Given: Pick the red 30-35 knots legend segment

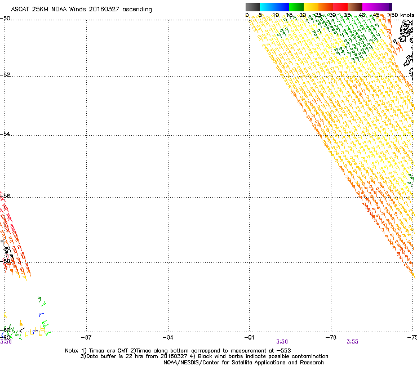Looking at the screenshot, I should coord(340,7).
